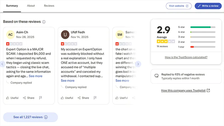Flag Asim Ch's review
The image size is (224, 126).
point(40,98)
